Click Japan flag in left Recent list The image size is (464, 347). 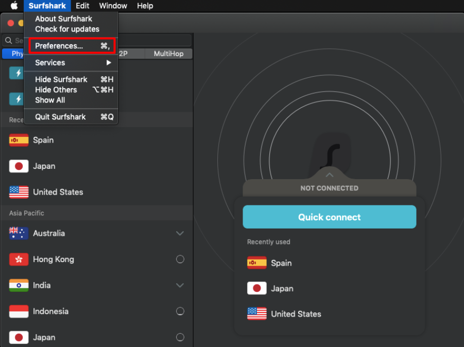(x=19, y=166)
